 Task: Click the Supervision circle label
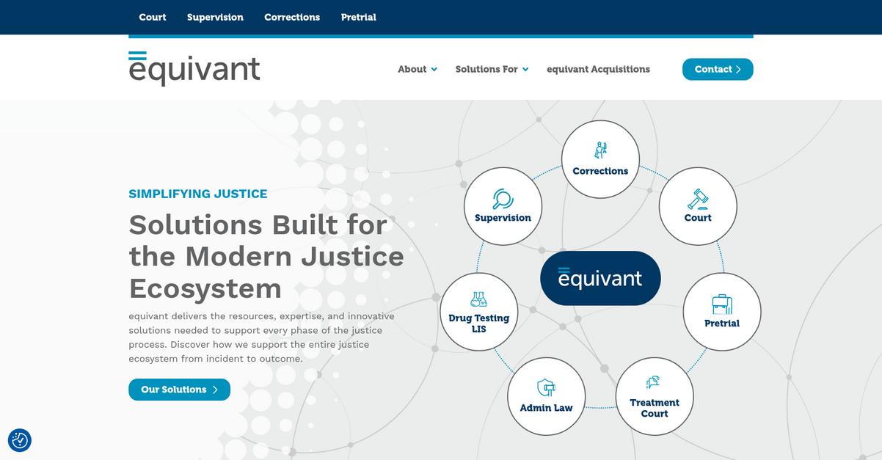pyautogui.click(x=503, y=218)
